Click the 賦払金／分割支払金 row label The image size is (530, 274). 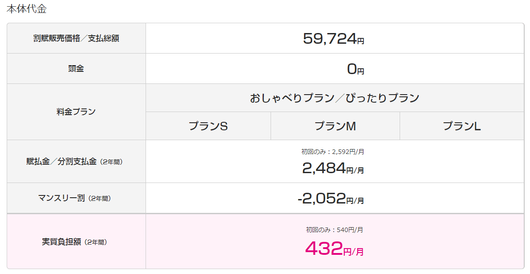click(62, 162)
